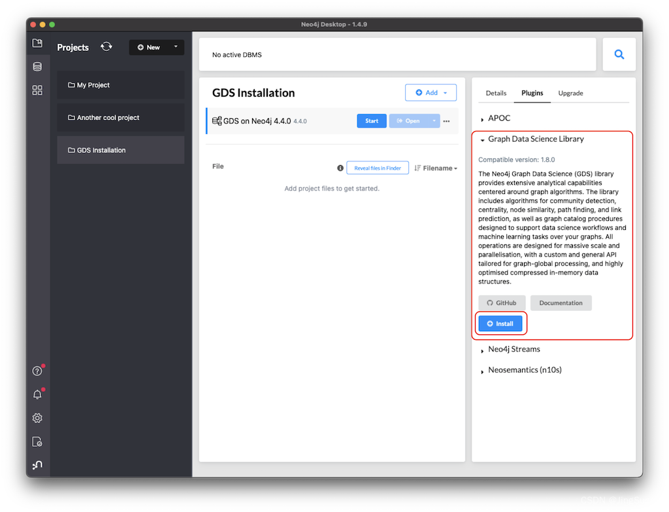Open the Documentation button
The width and height of the screenshot is (669, 512).
pyautogui.click(x=561, y=303)
